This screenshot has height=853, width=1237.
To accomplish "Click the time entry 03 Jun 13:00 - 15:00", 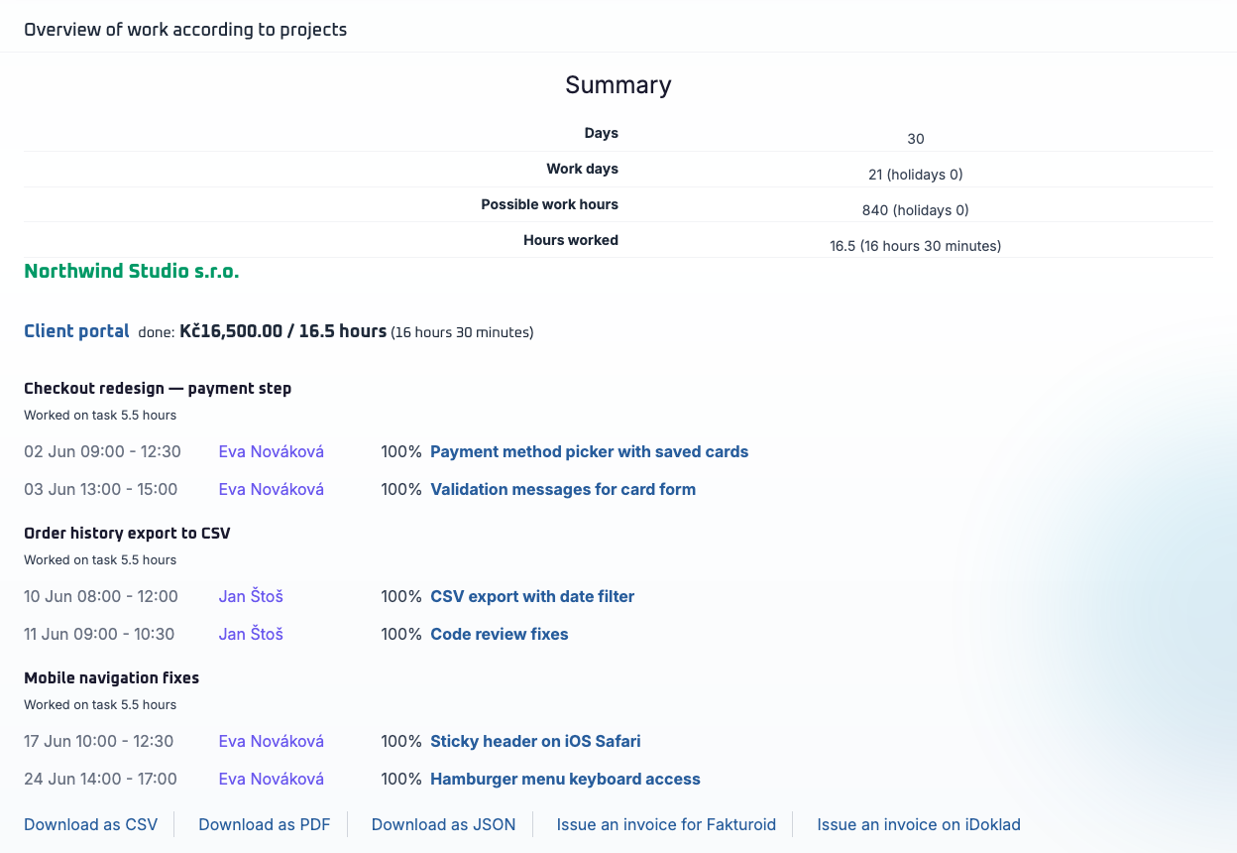I will click(101, 489).
